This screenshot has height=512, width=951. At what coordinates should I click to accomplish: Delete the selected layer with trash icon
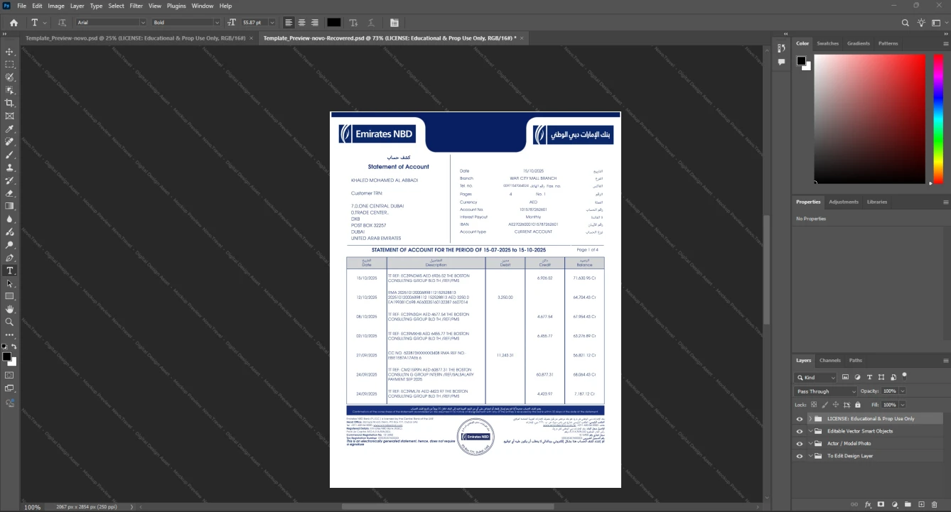(x=935, y=505)
